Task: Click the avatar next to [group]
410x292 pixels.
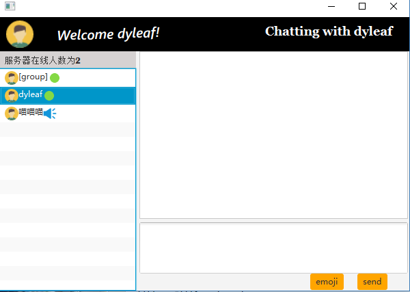Action: click(12, 78)
